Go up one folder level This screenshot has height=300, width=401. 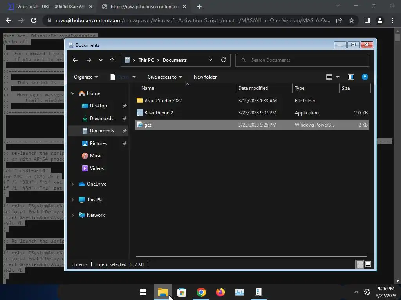click(112, 60)
